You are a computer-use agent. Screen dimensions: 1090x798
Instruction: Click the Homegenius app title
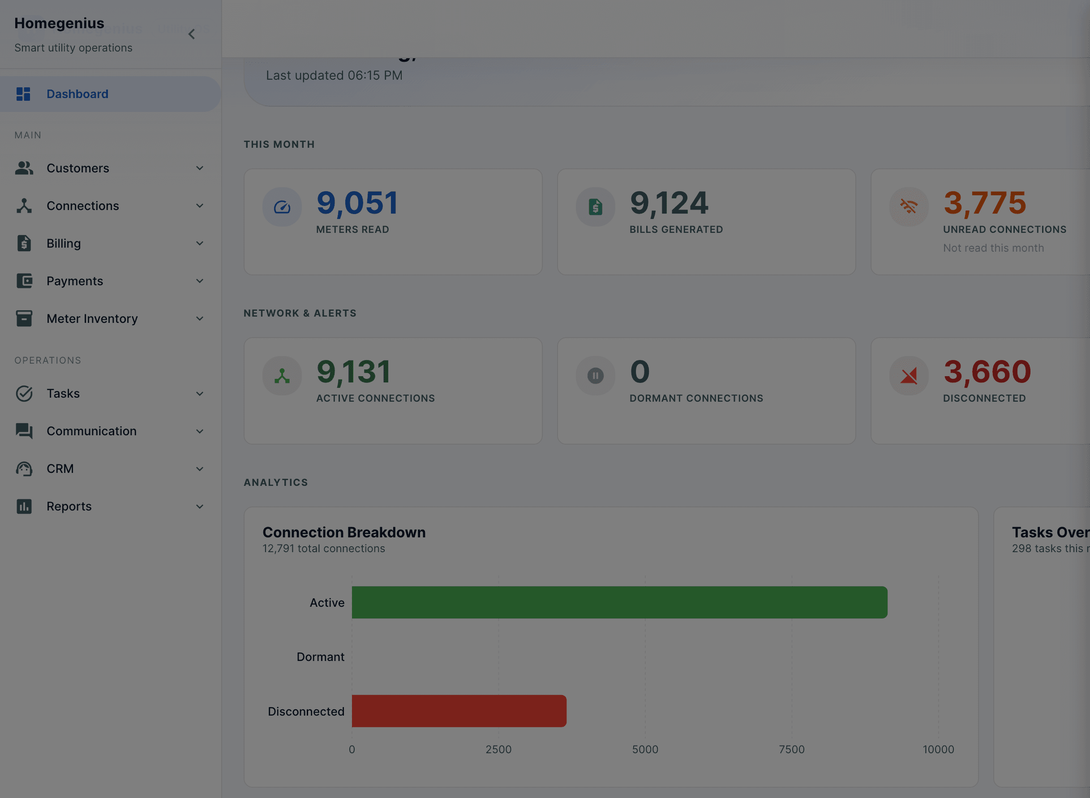click(59, 23)
